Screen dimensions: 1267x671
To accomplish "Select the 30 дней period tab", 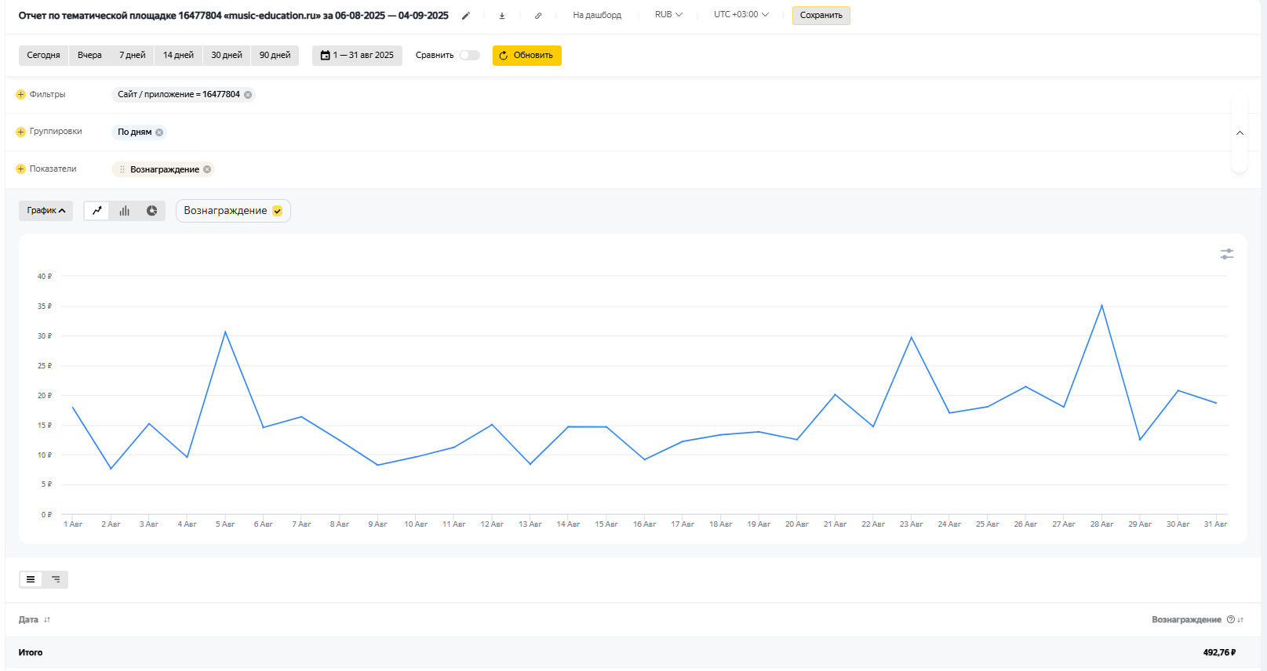I will [x=227, y=56].
